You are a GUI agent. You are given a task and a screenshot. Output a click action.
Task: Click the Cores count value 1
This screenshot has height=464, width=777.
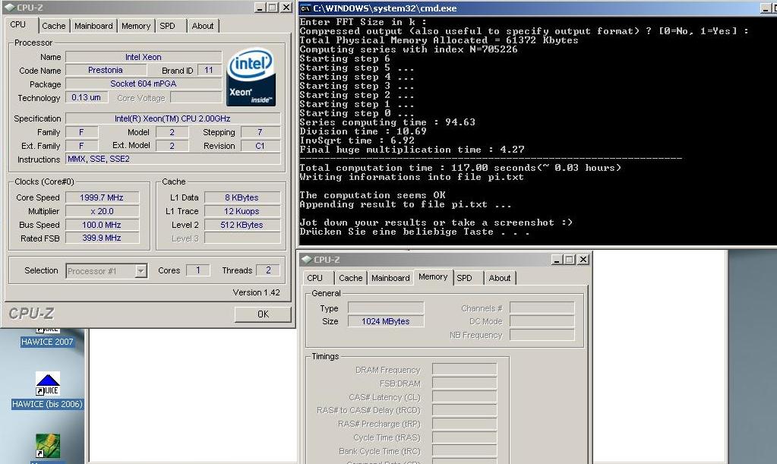197,270
